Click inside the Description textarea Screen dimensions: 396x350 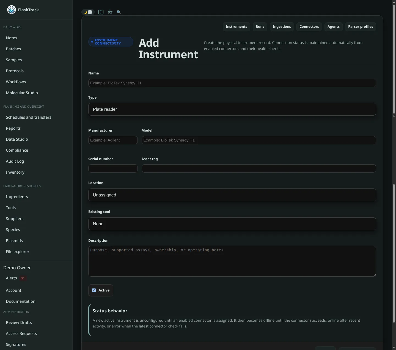tap(232, 261)
